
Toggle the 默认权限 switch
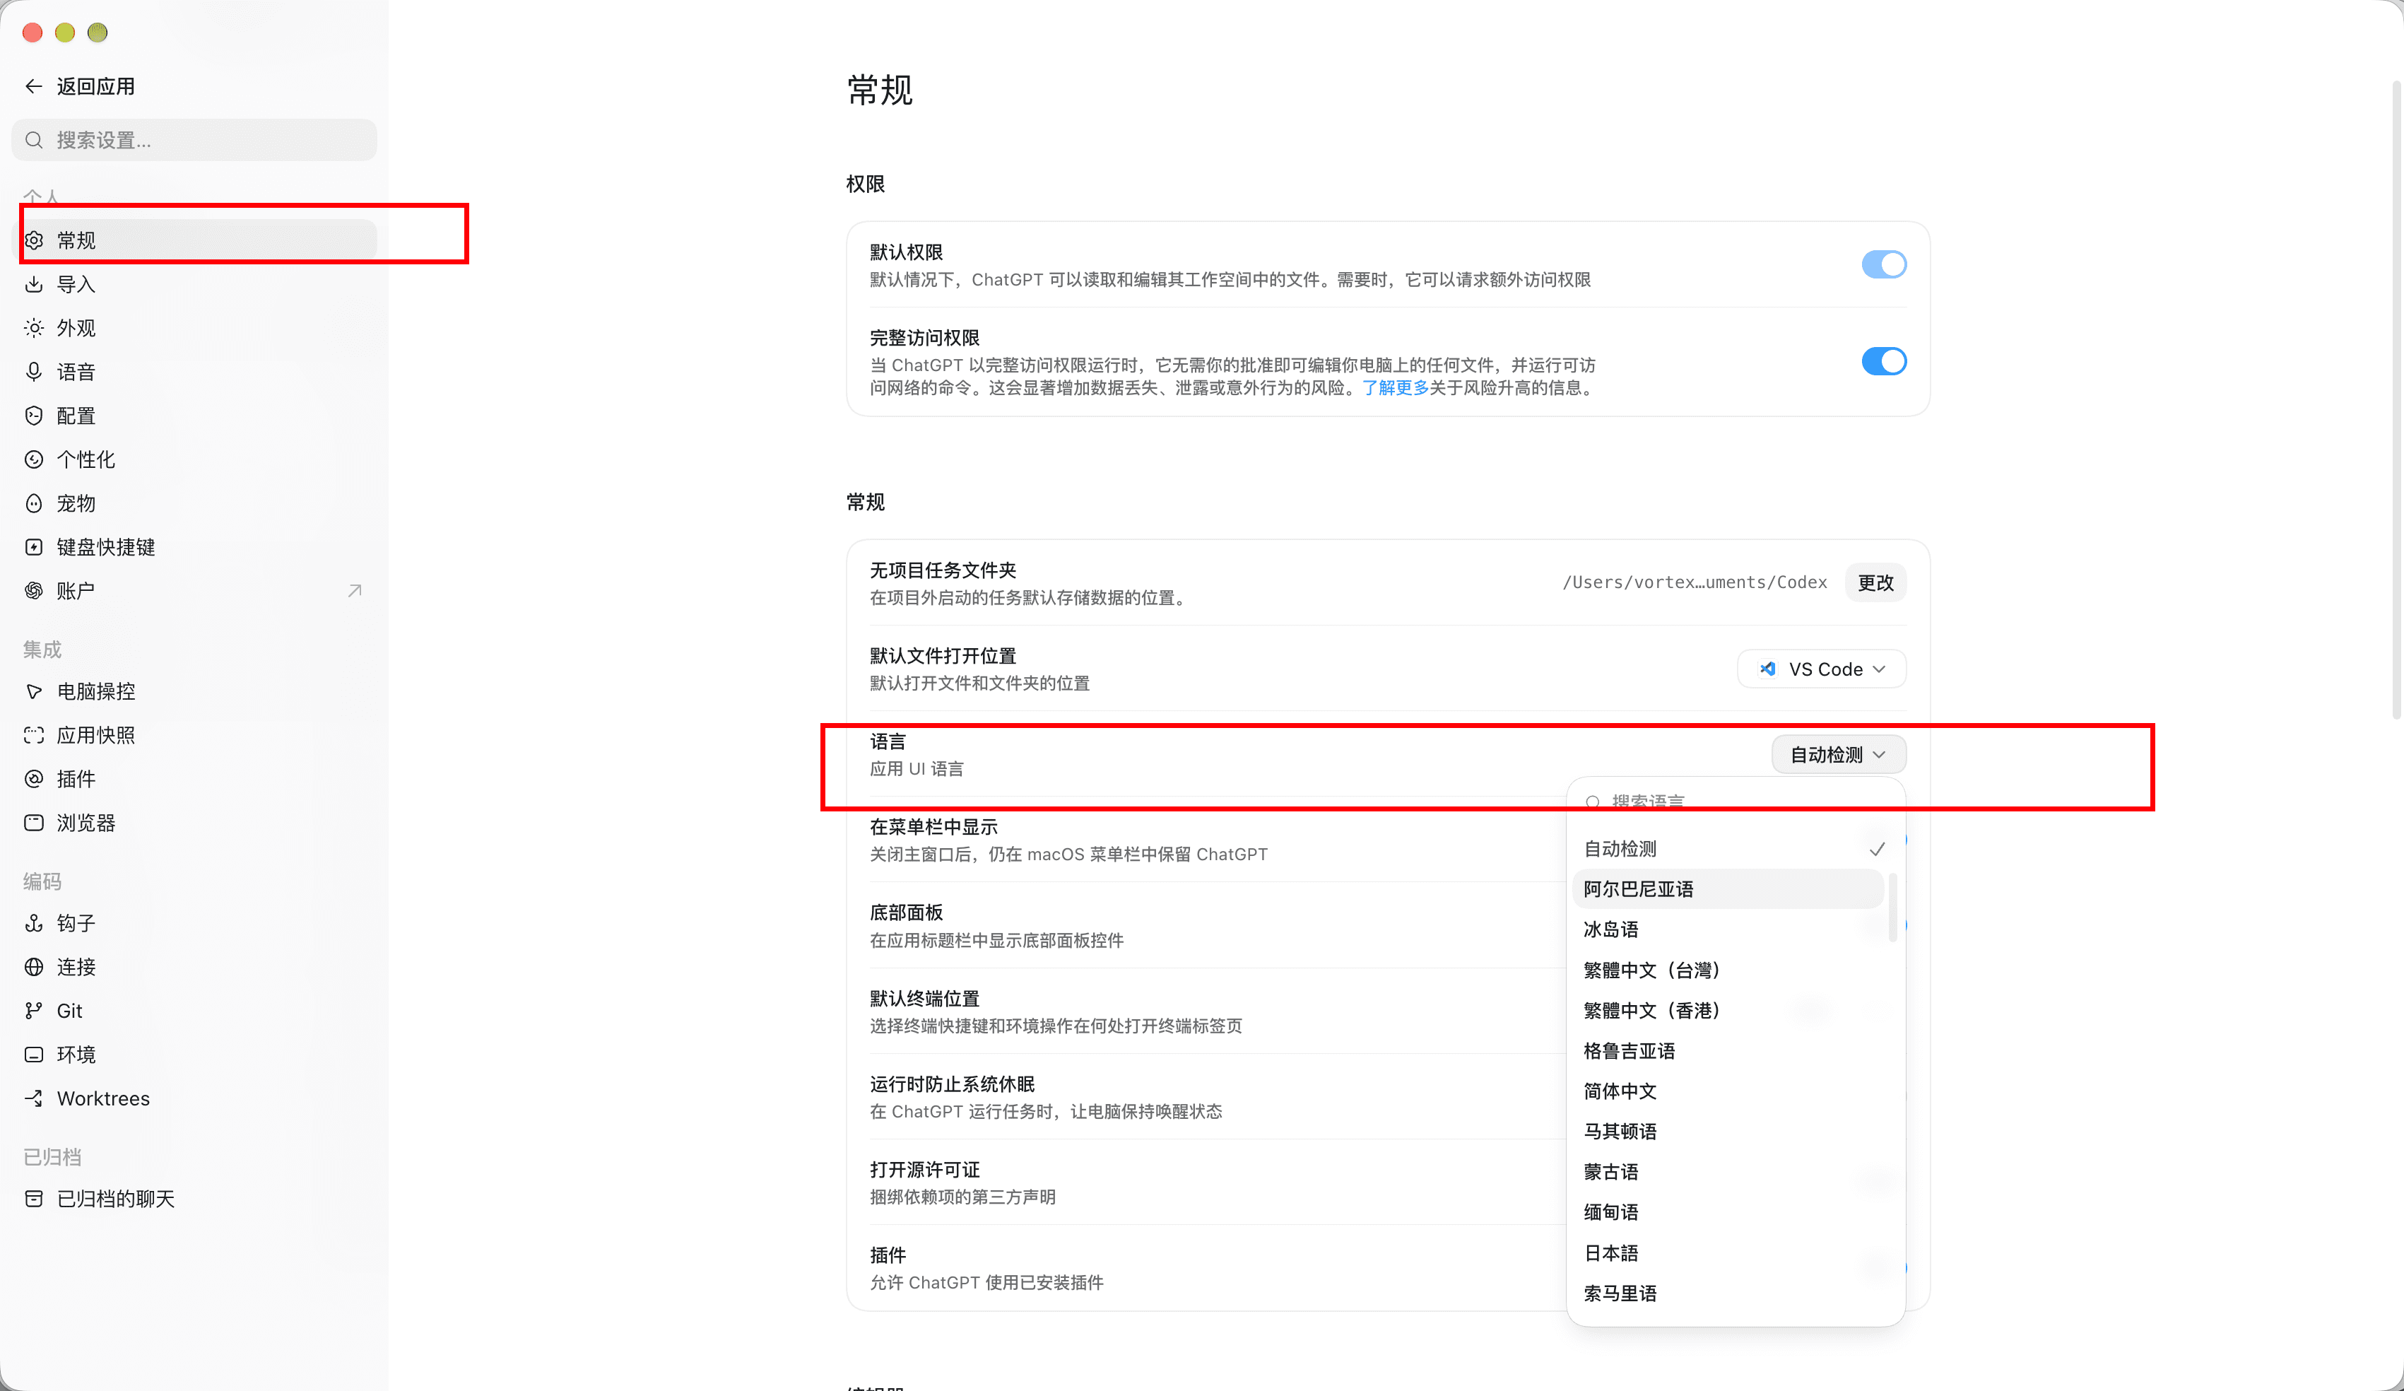1883,264
